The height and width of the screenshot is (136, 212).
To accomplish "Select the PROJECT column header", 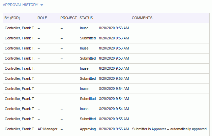I will 68,18.
